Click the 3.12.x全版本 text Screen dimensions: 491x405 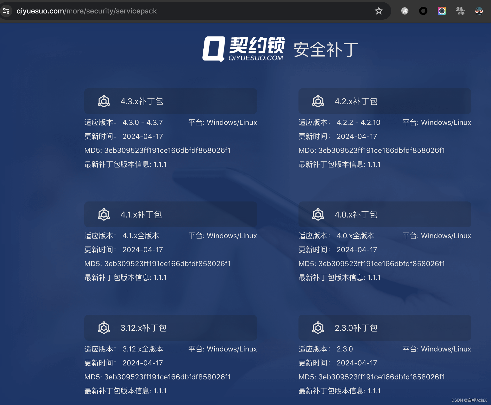(143, 349)
